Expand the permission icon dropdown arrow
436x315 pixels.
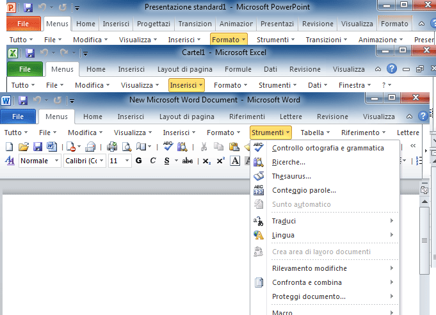tap(79, 147)
